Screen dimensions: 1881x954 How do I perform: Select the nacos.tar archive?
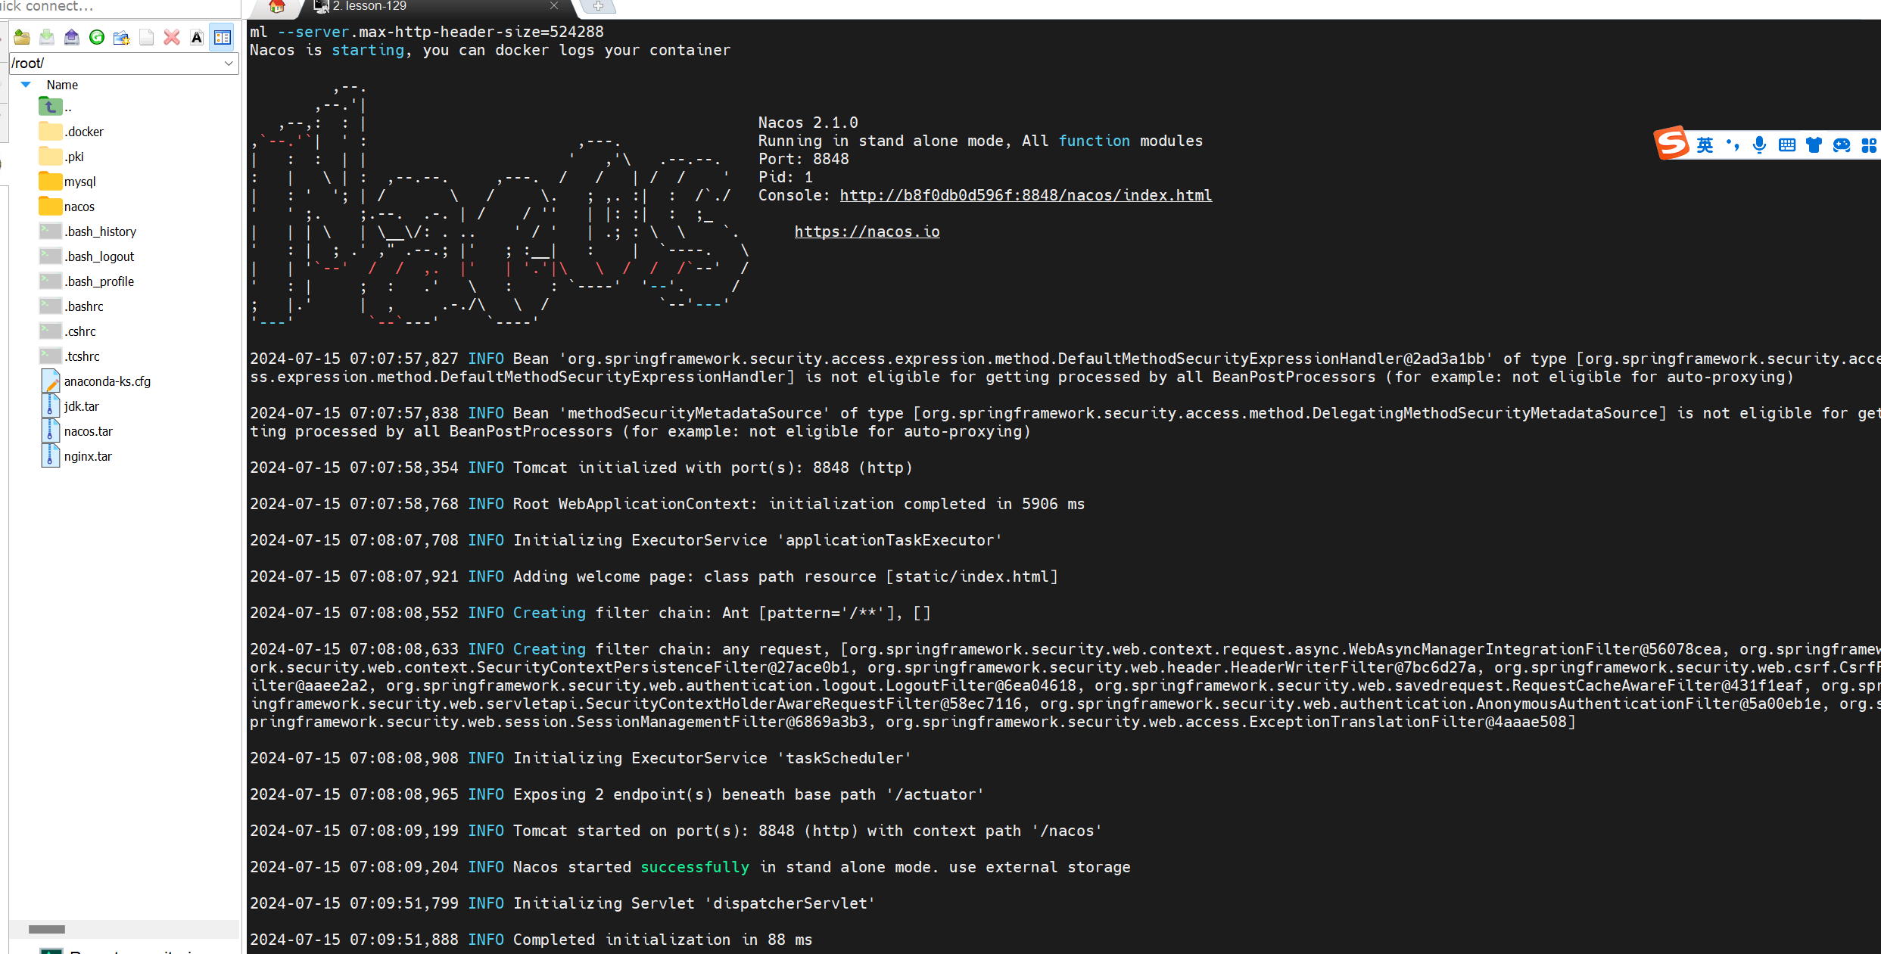76,431
